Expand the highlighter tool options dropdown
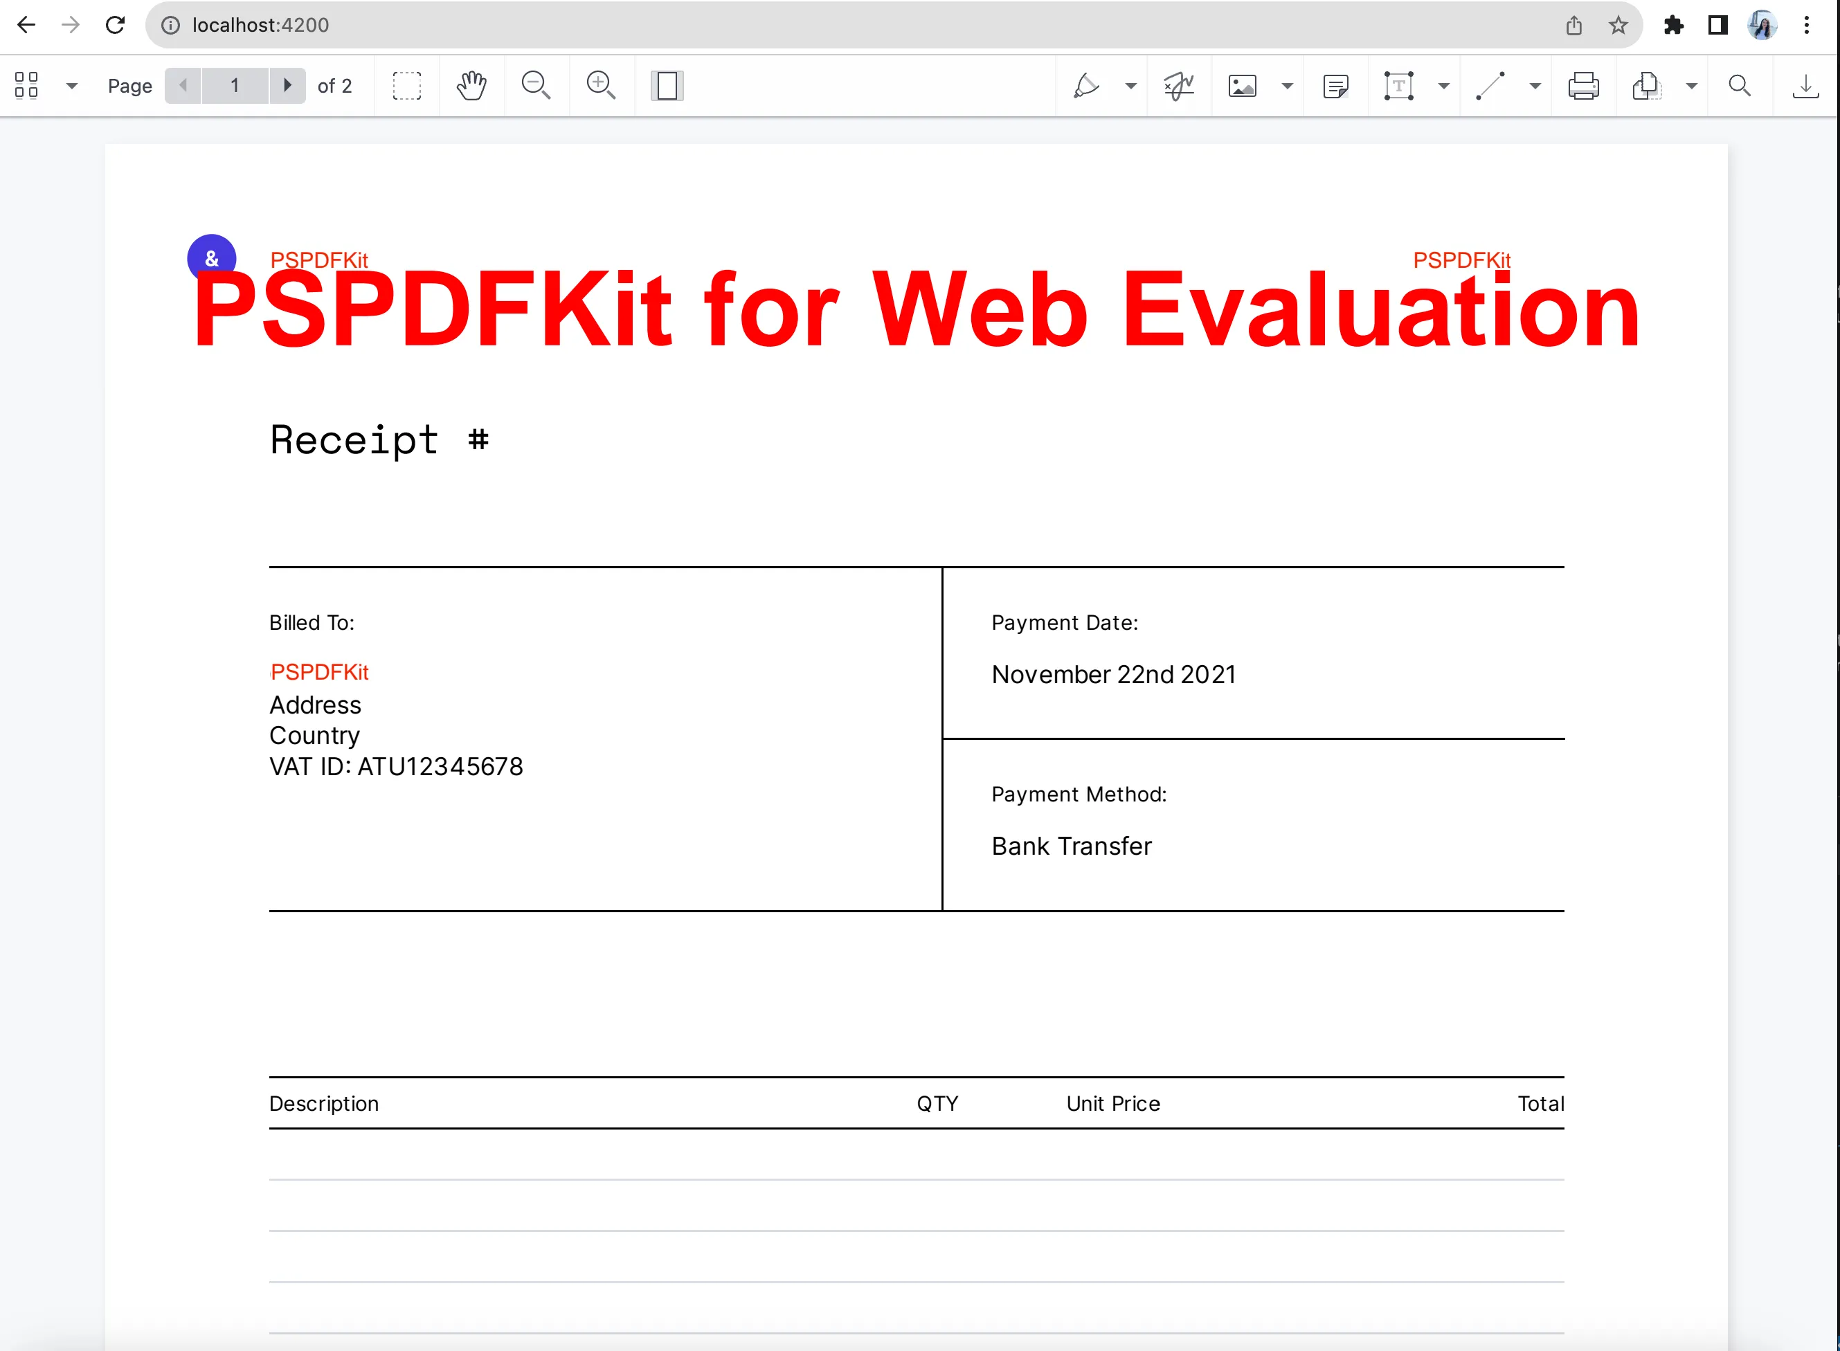This screenshot has width=1840, height=1351. coord(1132,85)
